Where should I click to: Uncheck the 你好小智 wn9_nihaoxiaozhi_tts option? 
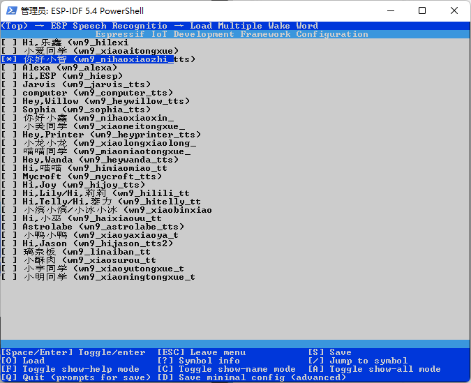coord(8,59)
